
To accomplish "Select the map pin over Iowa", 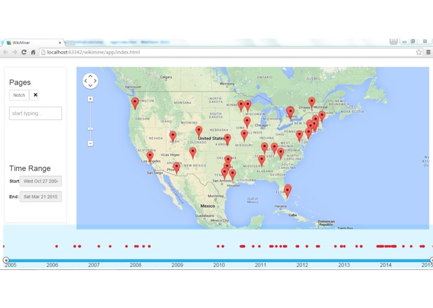I will coord(247,123).
